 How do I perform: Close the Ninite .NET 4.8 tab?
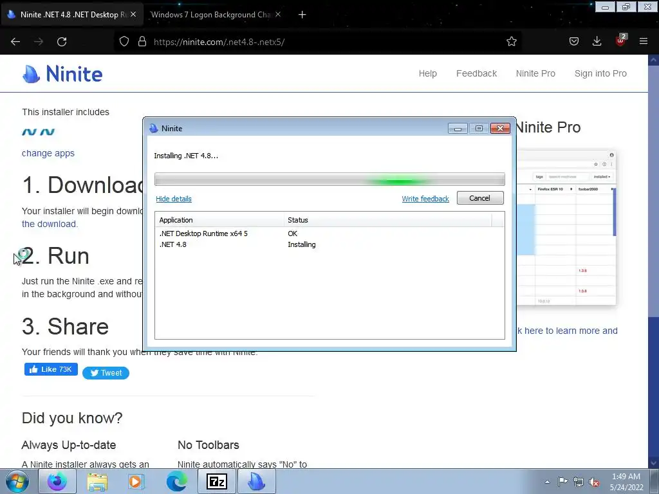(133, 14)
